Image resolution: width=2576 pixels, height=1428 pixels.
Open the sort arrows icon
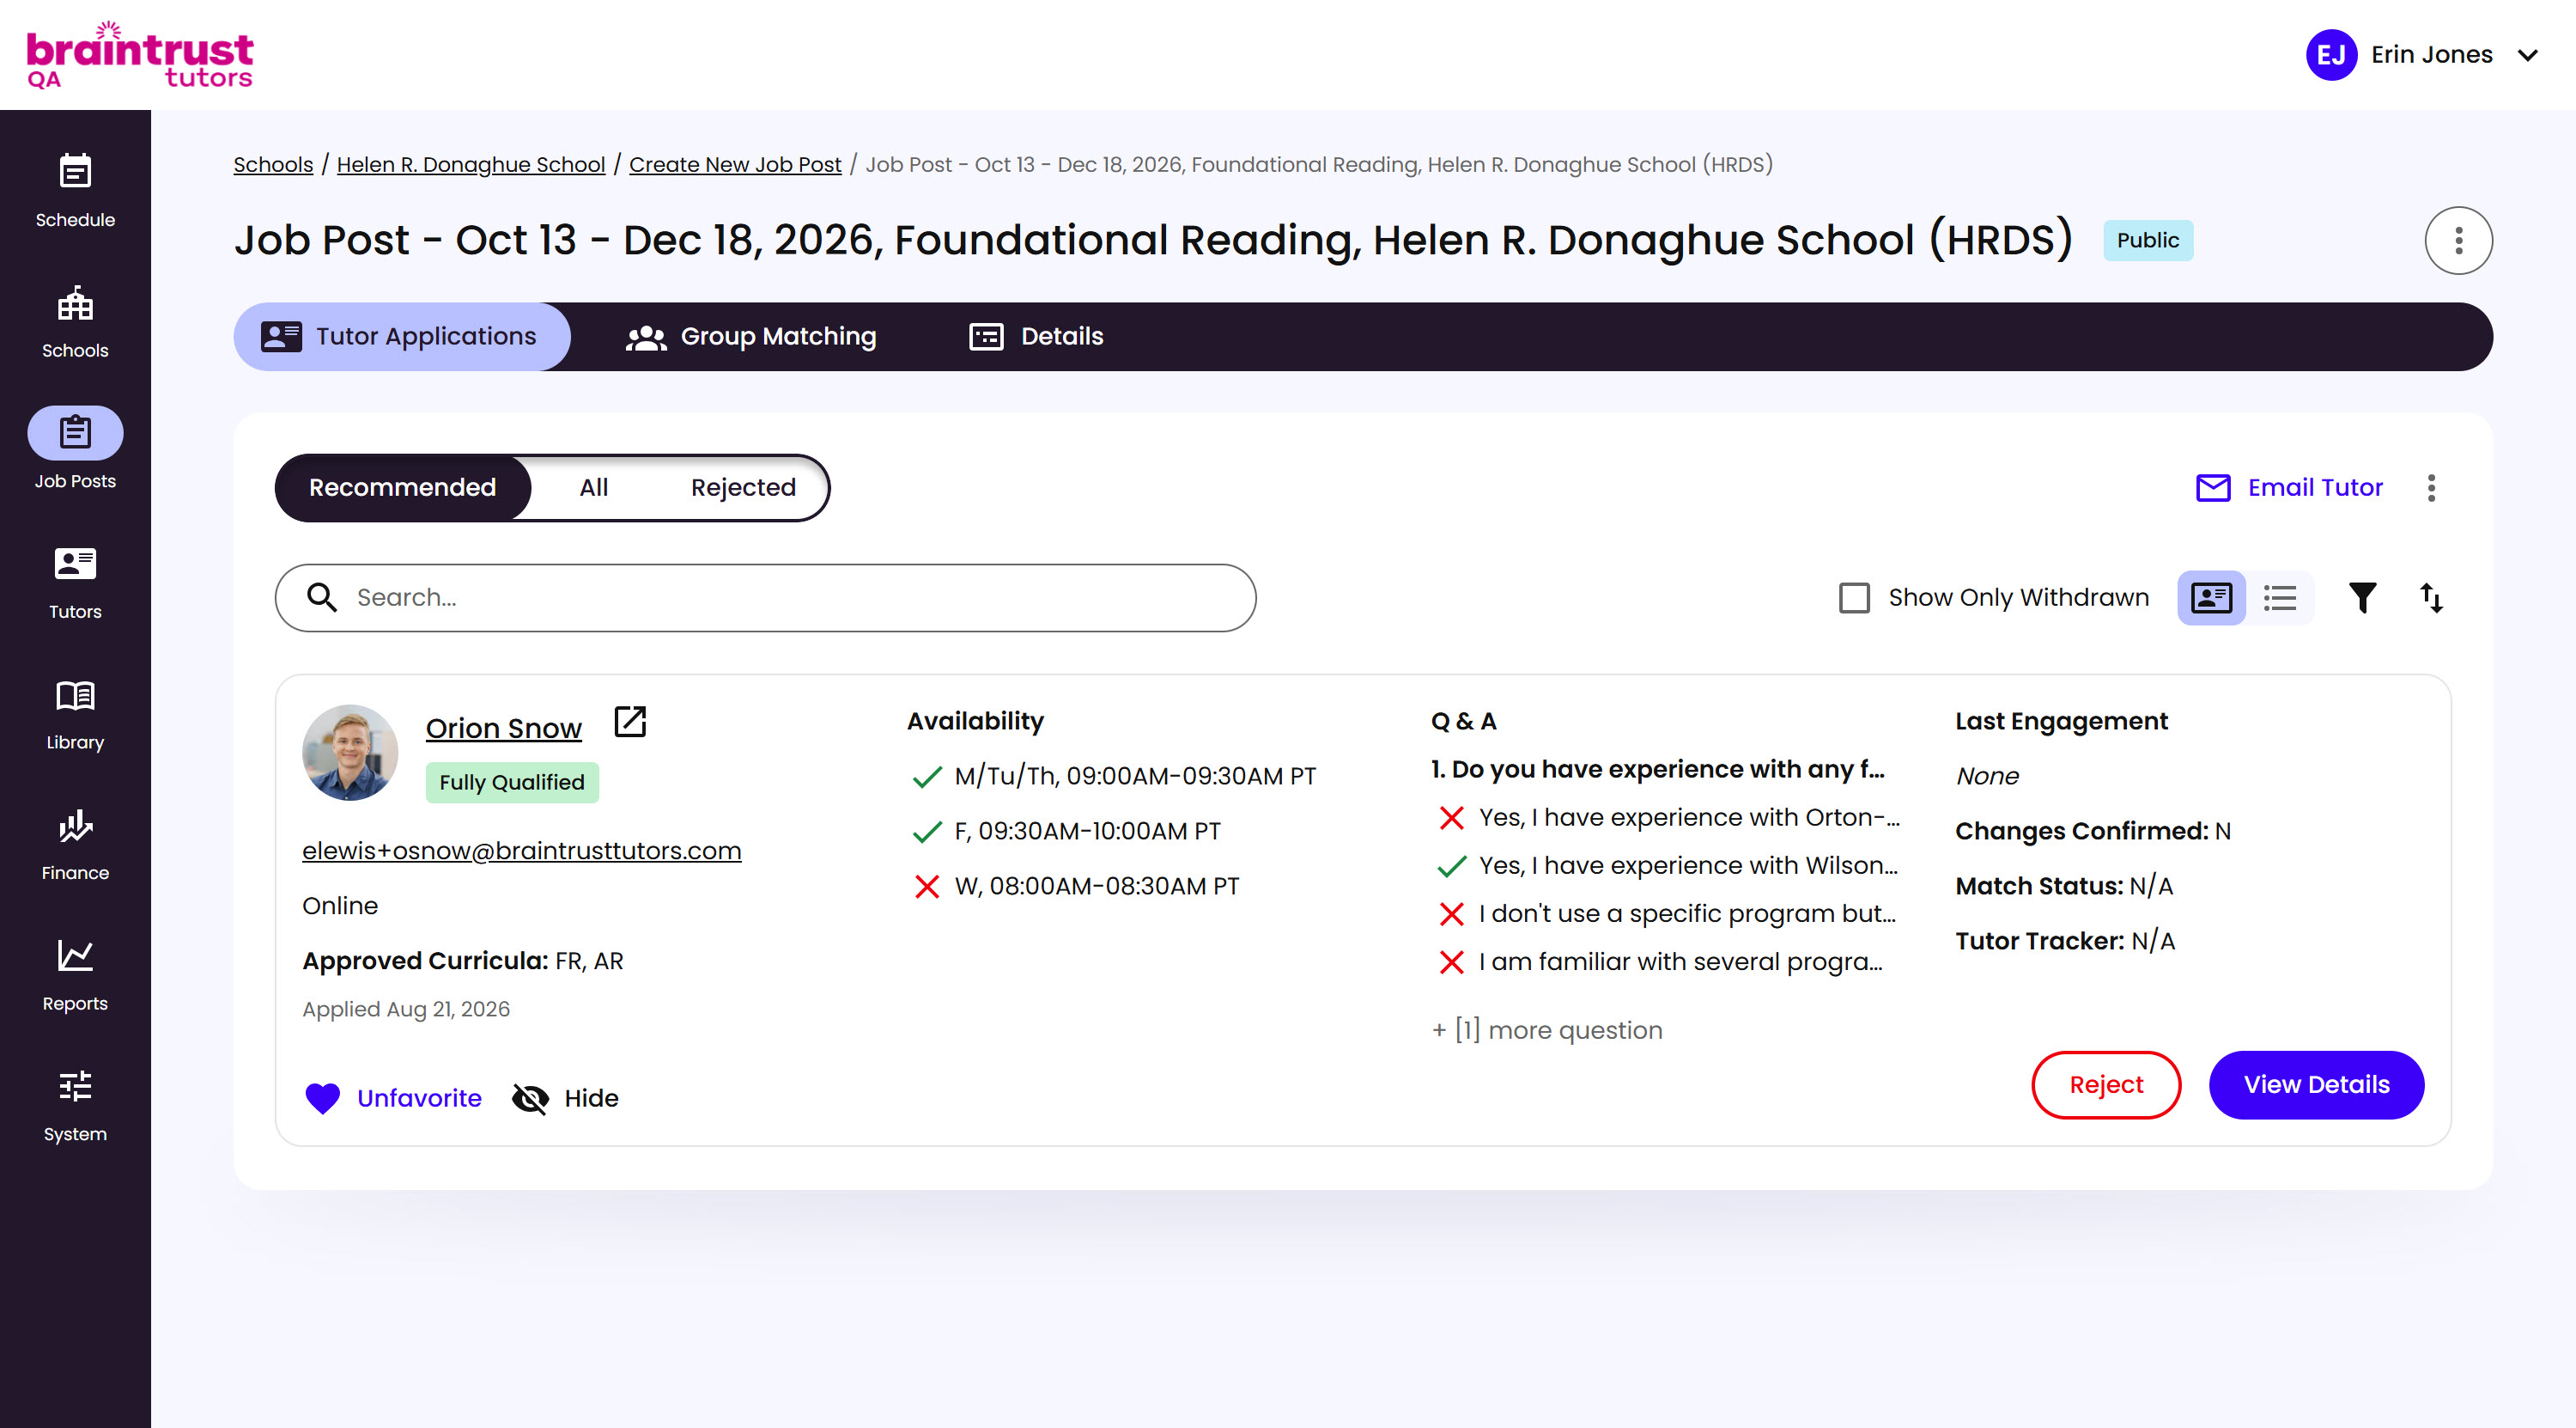coord(2431,597)
